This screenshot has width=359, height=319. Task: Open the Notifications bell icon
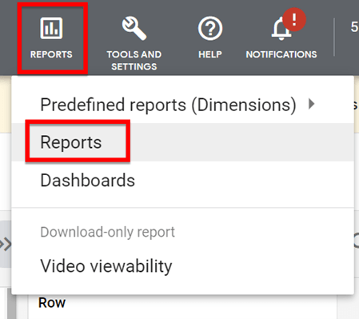[x=281, y=30]
